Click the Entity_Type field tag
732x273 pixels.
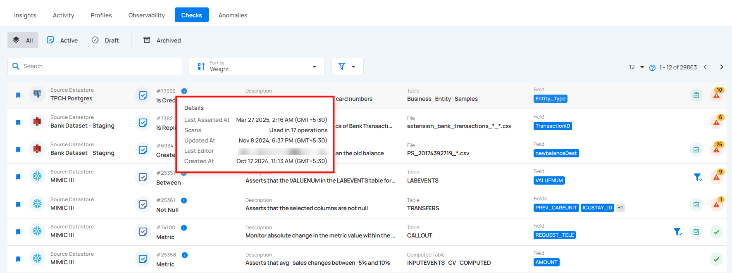click(551, 99)
